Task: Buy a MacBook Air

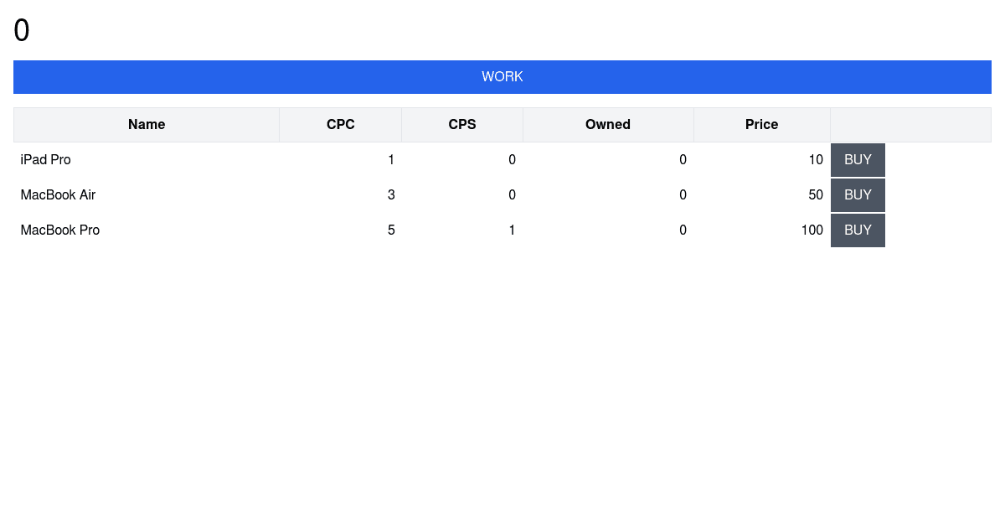Action: pos(858,195)
